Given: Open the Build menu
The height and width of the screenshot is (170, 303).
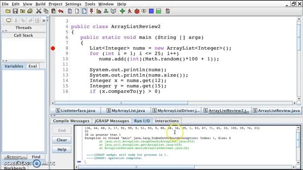Looking at the screenshot, I should 40,4.
